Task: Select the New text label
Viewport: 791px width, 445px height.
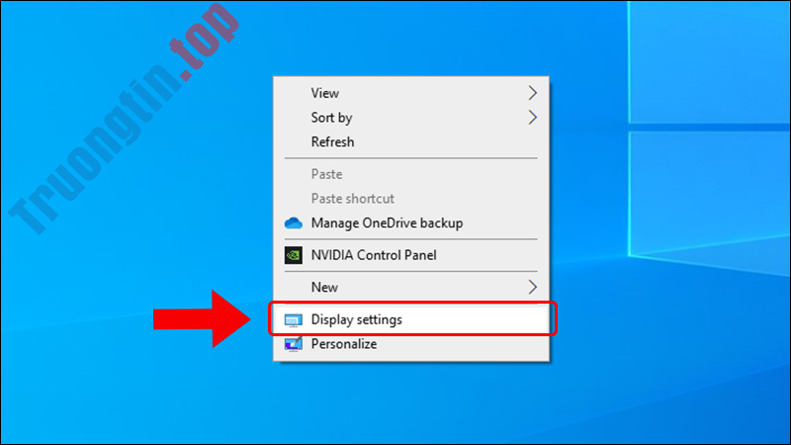Action: click(324, 288)
